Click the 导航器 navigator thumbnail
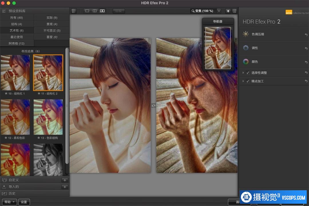 pyautogui.click(x=218, y=48)
